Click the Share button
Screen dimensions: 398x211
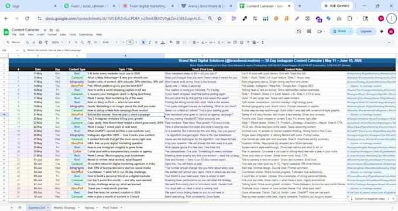coord(339,31)
